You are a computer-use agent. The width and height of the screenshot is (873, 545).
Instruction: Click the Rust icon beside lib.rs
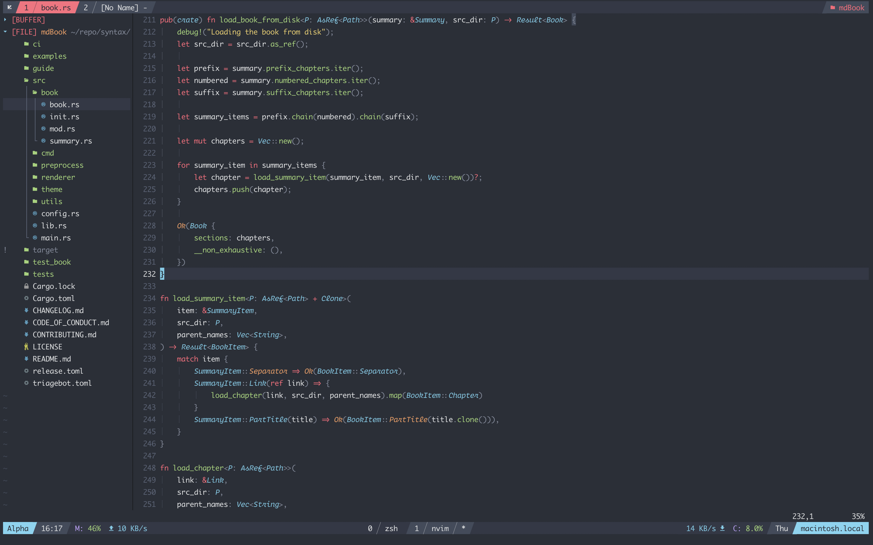tap(35, 226)
